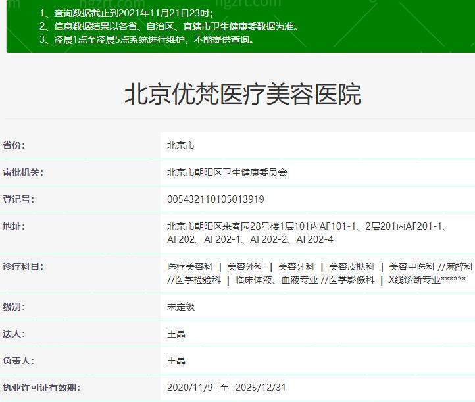Click the 负责人 label

pyautogui.click(x=18, y=361)
